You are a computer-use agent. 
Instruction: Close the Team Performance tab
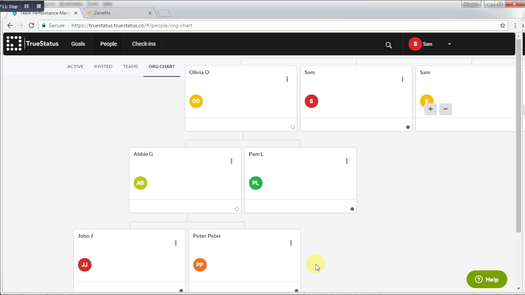[x=75, y=13]
